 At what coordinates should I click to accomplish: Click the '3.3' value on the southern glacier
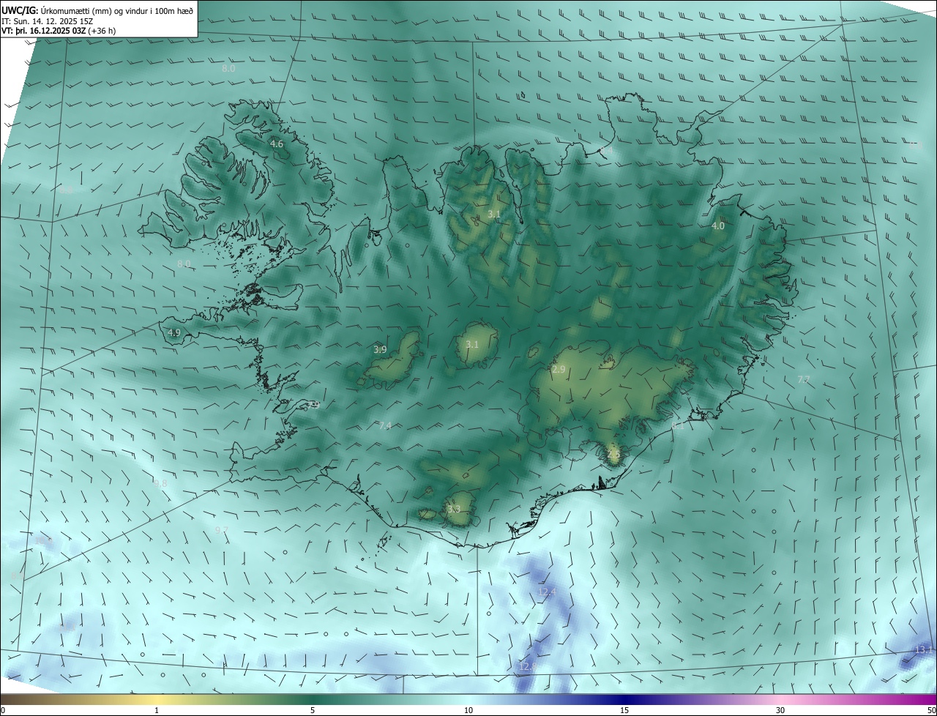pos(454,509)
